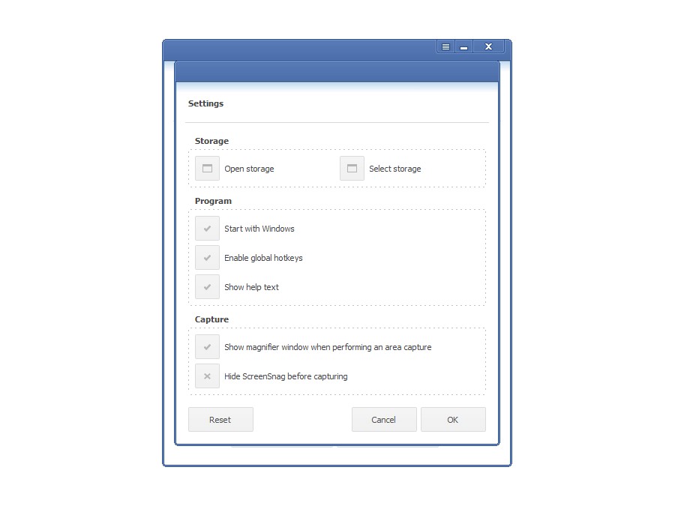Click the Select storage folder icon
Screen dimensions: 675x506
pyautogui.click(x=352, y=168)
